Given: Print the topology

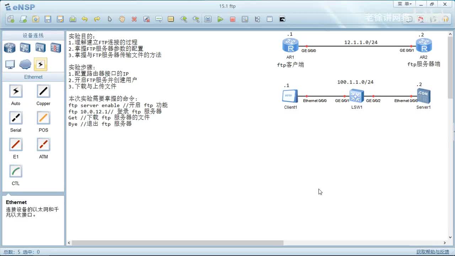Looking at the screenshot, I should pyautogui.click(x=73, y=19).
